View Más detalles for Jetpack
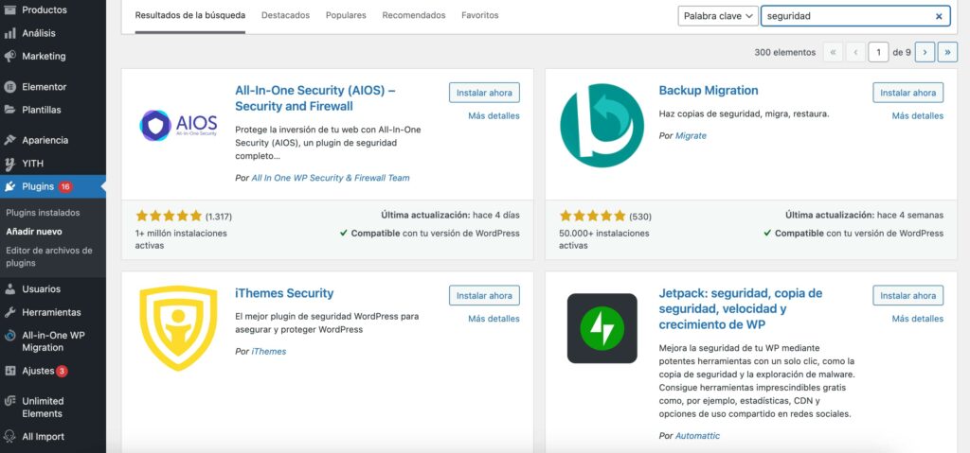This screenshot has width=970, height=453. (x=917, y=319)
